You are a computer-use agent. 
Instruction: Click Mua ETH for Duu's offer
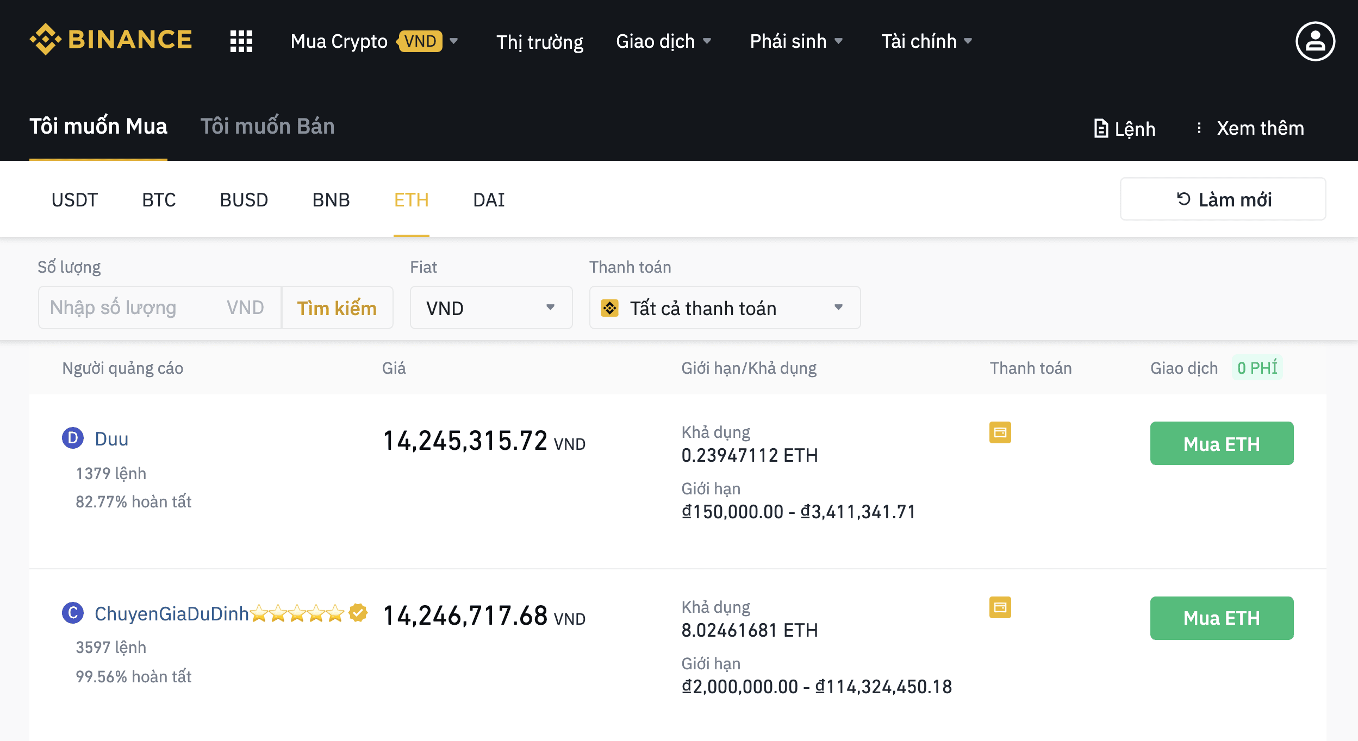(1222, 443)
